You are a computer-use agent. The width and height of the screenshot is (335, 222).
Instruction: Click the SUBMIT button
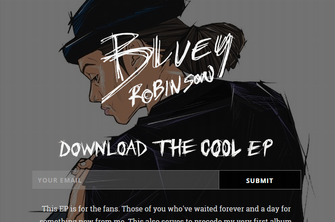click(260, 180)
